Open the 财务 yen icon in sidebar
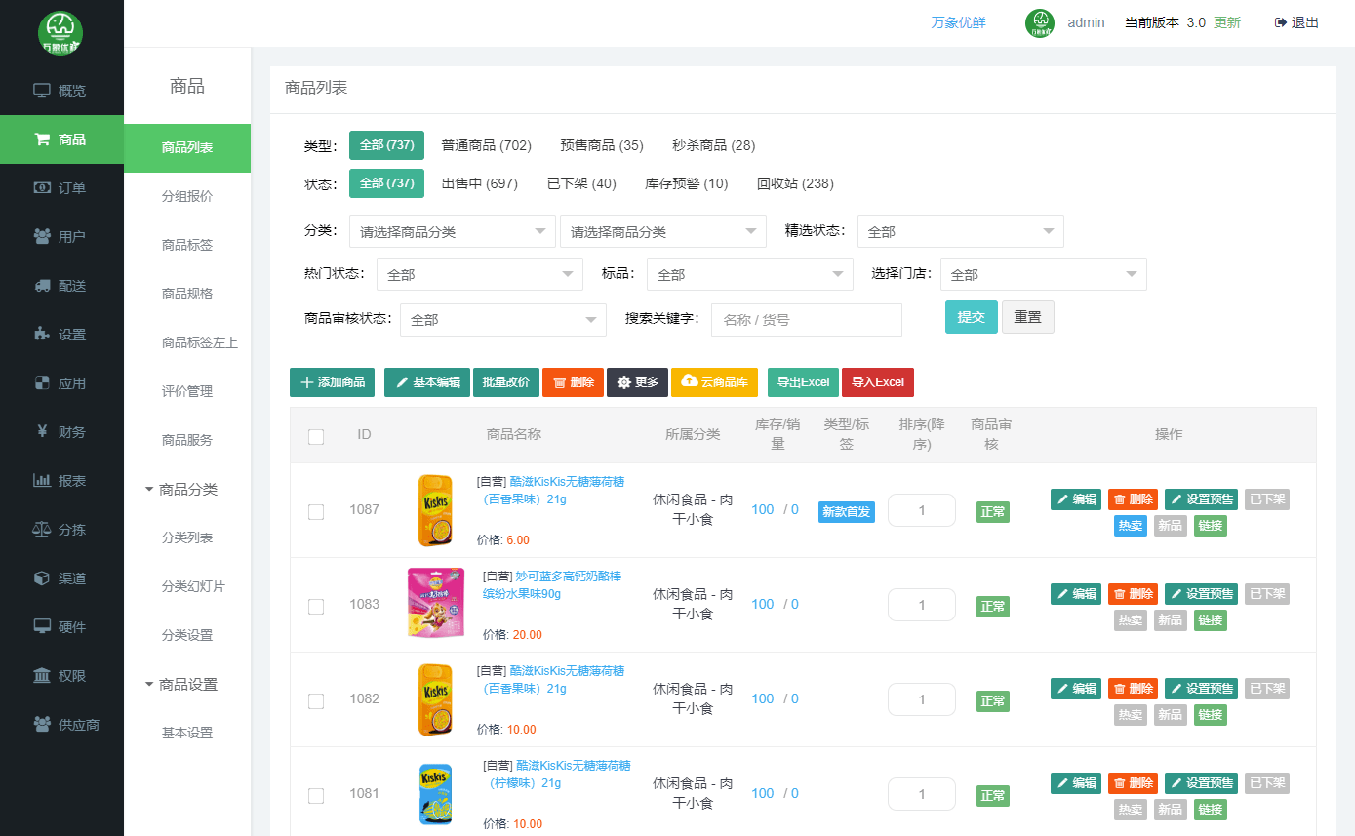 click(x=42, y=432)
